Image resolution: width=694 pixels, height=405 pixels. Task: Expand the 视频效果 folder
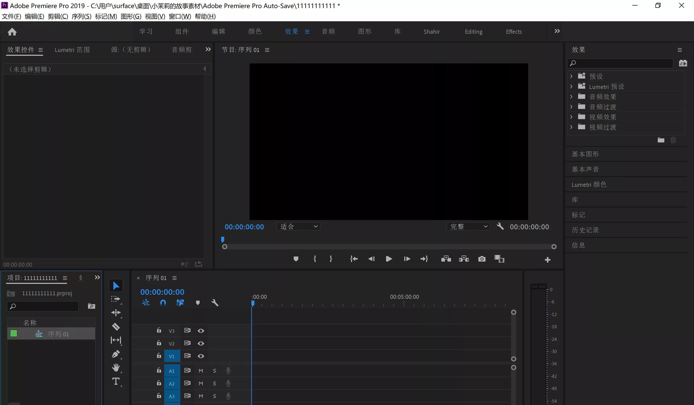[x=571, y=117]
